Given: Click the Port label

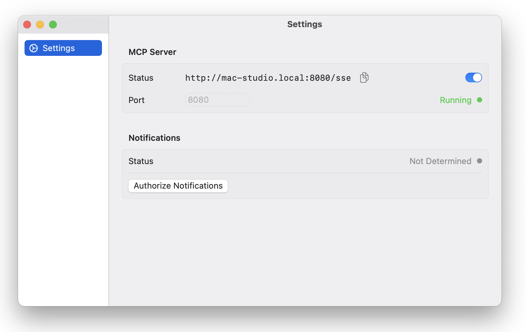Looking at the screenshot, I should tap(137, 100).
